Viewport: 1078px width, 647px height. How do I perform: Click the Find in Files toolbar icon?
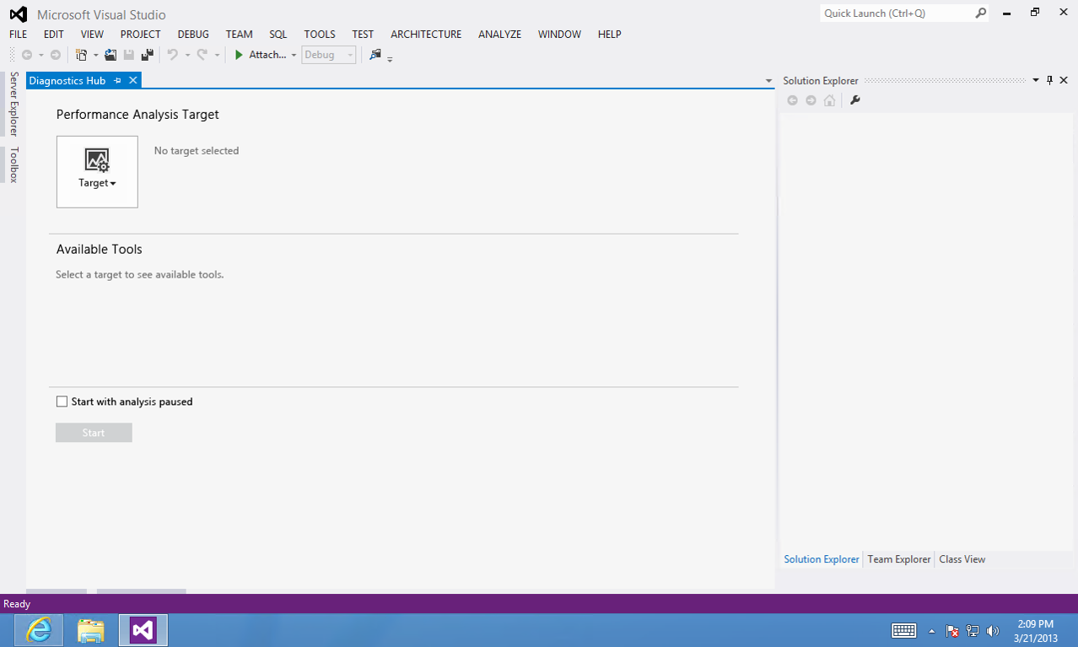375,55
